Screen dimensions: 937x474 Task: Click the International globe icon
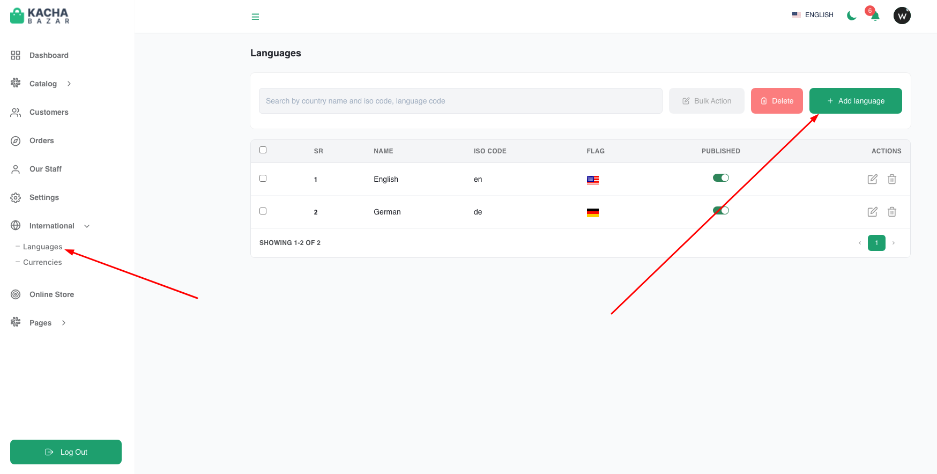click(16, 226)
